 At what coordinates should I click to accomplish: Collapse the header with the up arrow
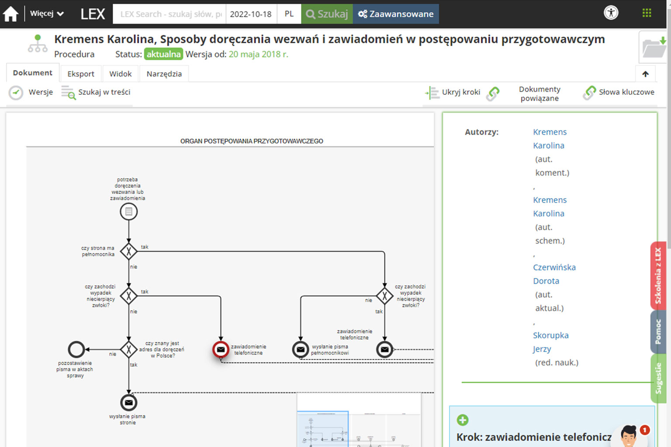(x=645, y=74)
